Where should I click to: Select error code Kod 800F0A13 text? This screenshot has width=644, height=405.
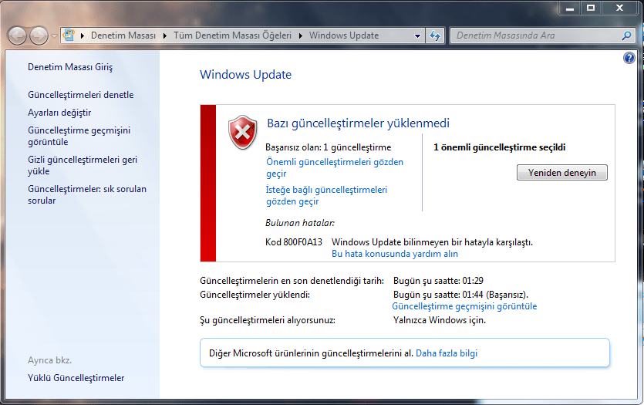(x=294, y=242)
